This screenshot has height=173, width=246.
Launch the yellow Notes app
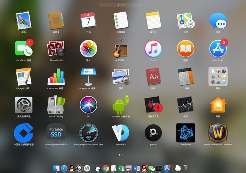coord(153,20)
